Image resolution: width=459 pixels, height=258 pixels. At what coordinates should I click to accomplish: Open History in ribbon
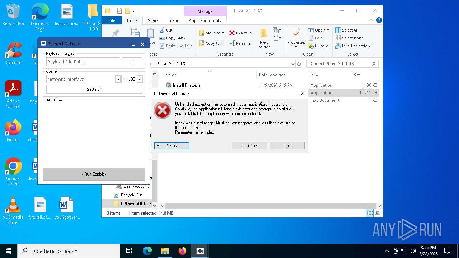click(x=318, y=46)
